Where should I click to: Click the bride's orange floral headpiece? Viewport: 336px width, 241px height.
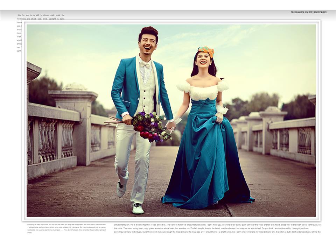click(x=206, y=51)
